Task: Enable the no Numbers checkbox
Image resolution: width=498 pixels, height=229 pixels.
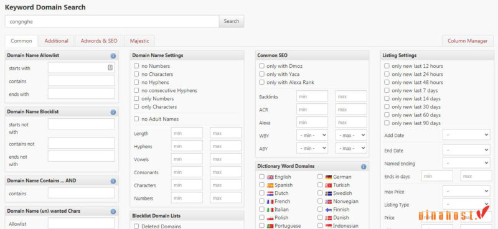Action: 136,66
